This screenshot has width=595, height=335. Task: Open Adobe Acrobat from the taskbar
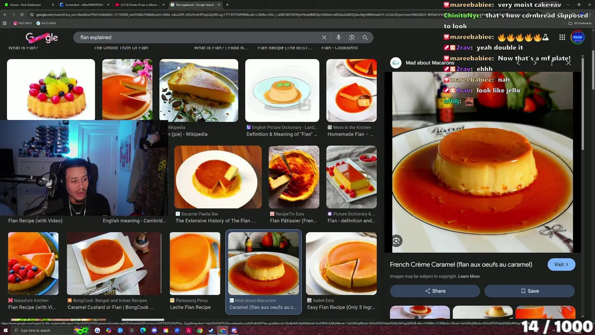pyautogui.click(x=188, y=330)
